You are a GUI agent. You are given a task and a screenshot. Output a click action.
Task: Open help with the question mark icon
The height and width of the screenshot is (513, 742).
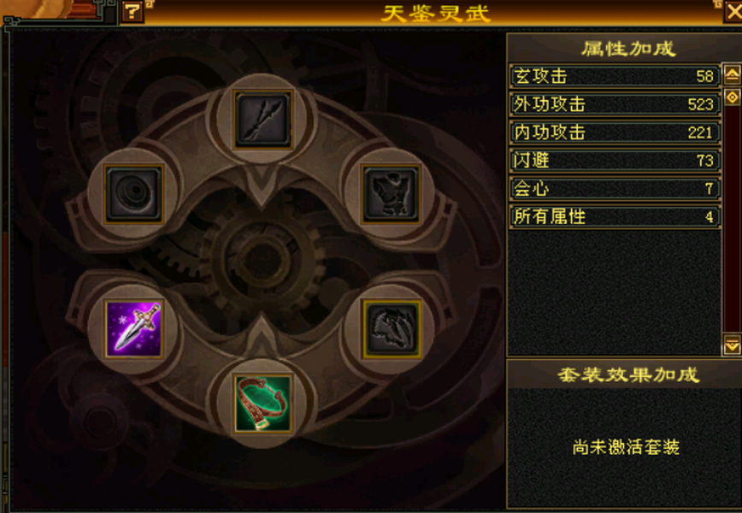click(x=132, y=11)
